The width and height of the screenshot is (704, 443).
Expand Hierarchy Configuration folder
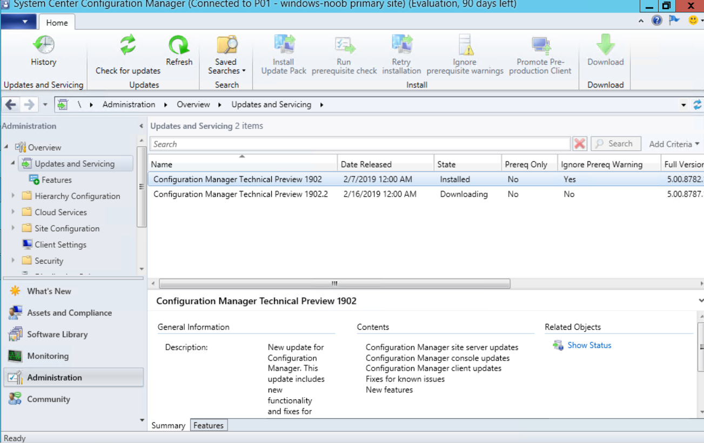[x=13, y=196]
